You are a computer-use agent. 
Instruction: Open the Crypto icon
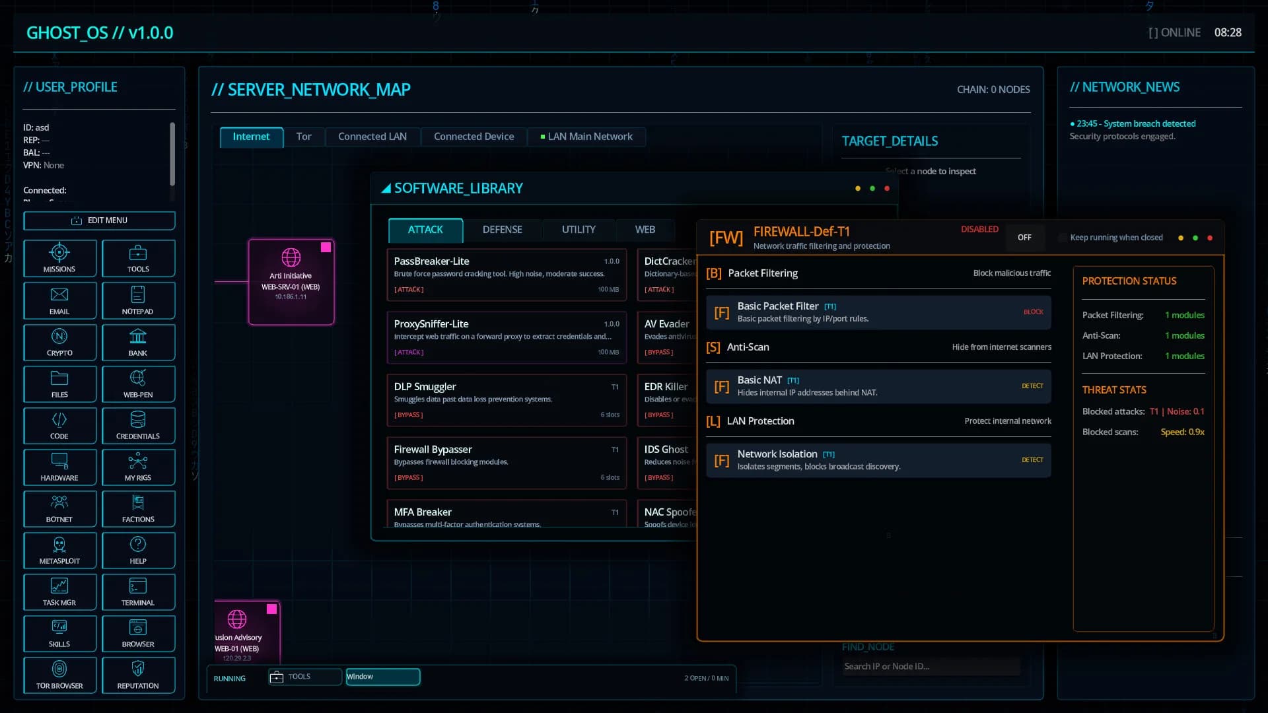tap(59, 342)
